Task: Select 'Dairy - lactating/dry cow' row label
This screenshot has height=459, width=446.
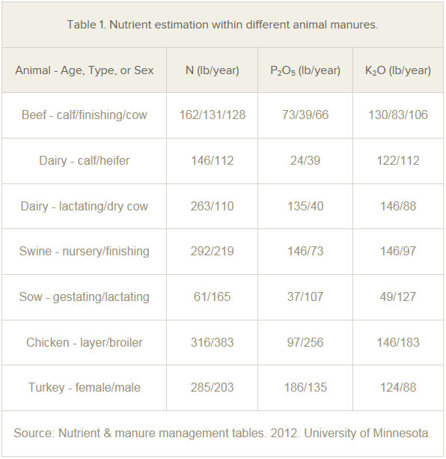Action: (x=85, y=206)
